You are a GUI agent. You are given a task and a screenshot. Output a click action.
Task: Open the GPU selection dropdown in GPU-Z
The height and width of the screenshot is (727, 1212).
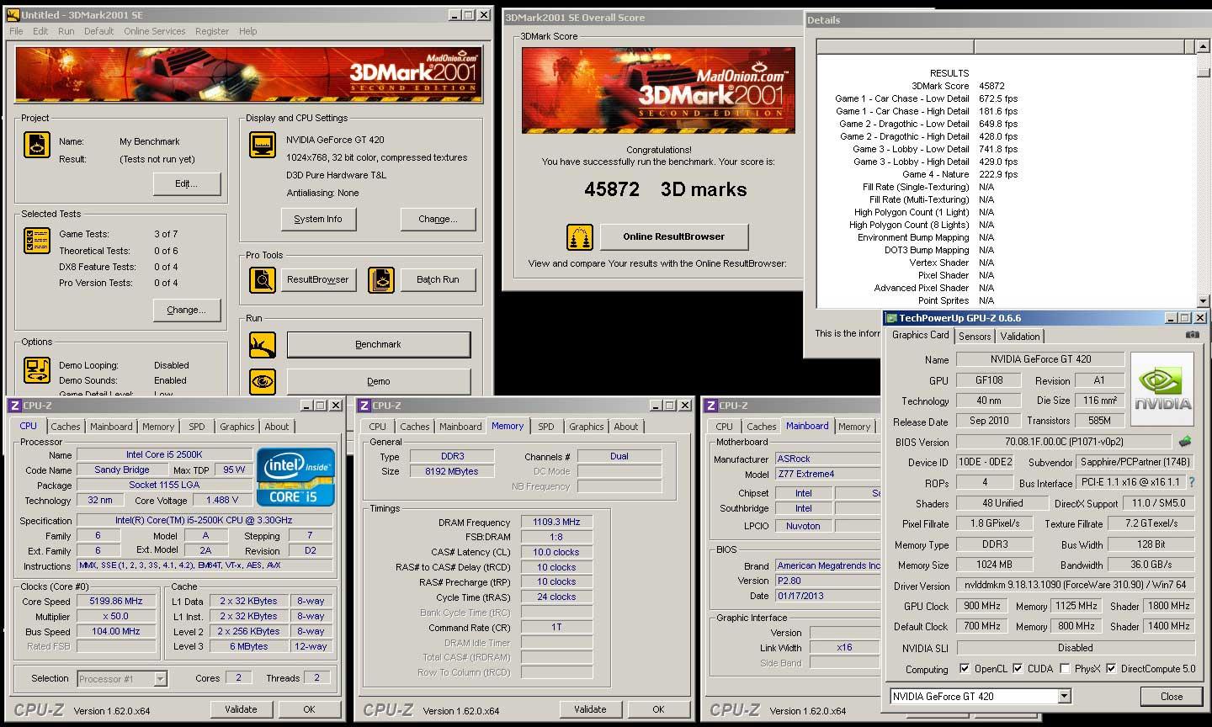[x=1065, y=696]
